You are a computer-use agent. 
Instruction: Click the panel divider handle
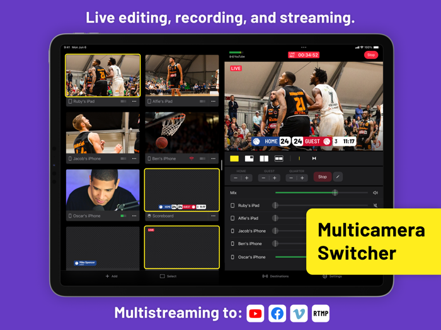(x=222, y=165)
